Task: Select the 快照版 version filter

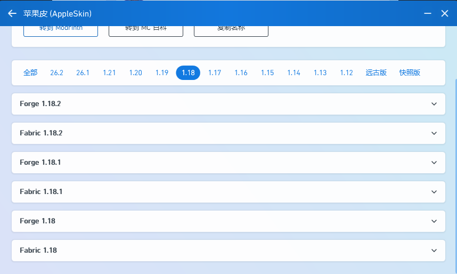Action: (410, 72)
